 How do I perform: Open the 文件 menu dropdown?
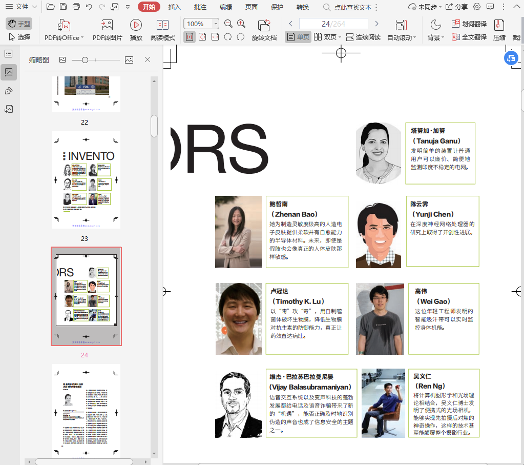pos(21,7)
